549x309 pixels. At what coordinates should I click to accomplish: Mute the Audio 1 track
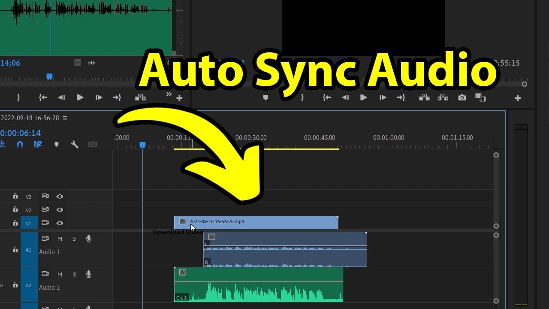click(60, 239)
